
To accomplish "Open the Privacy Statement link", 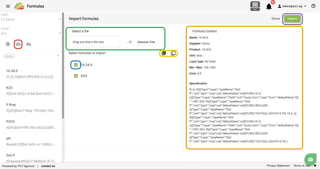I will (x=278, y=166).
